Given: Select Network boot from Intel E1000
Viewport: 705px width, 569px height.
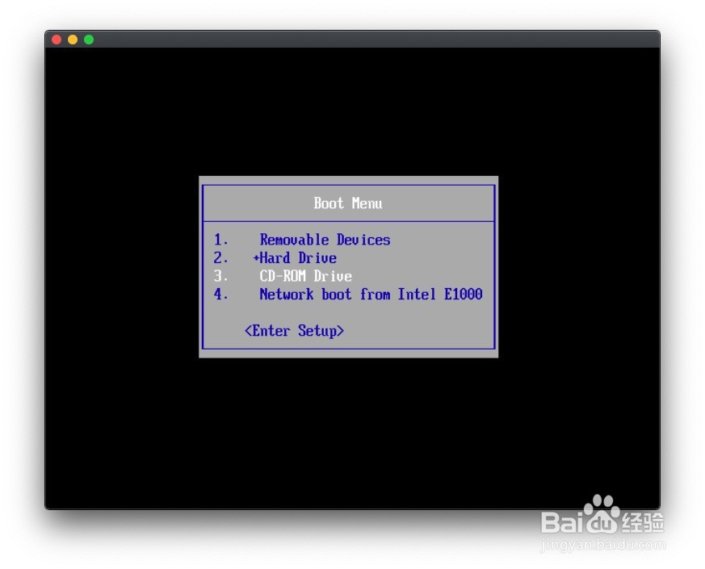Looking at the screenshot, I should coord(371,295).
